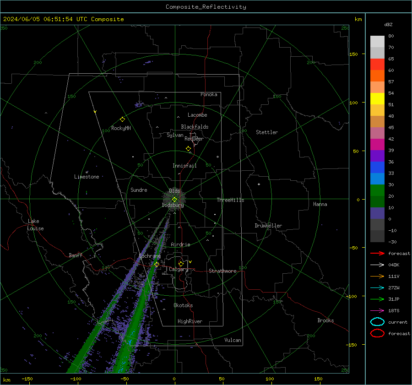The image size is (412, 385).
Task: Click the Brooks label
Action: tap(325, 320)
